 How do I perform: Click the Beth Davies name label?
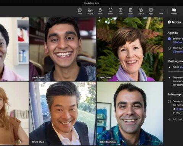105,78
